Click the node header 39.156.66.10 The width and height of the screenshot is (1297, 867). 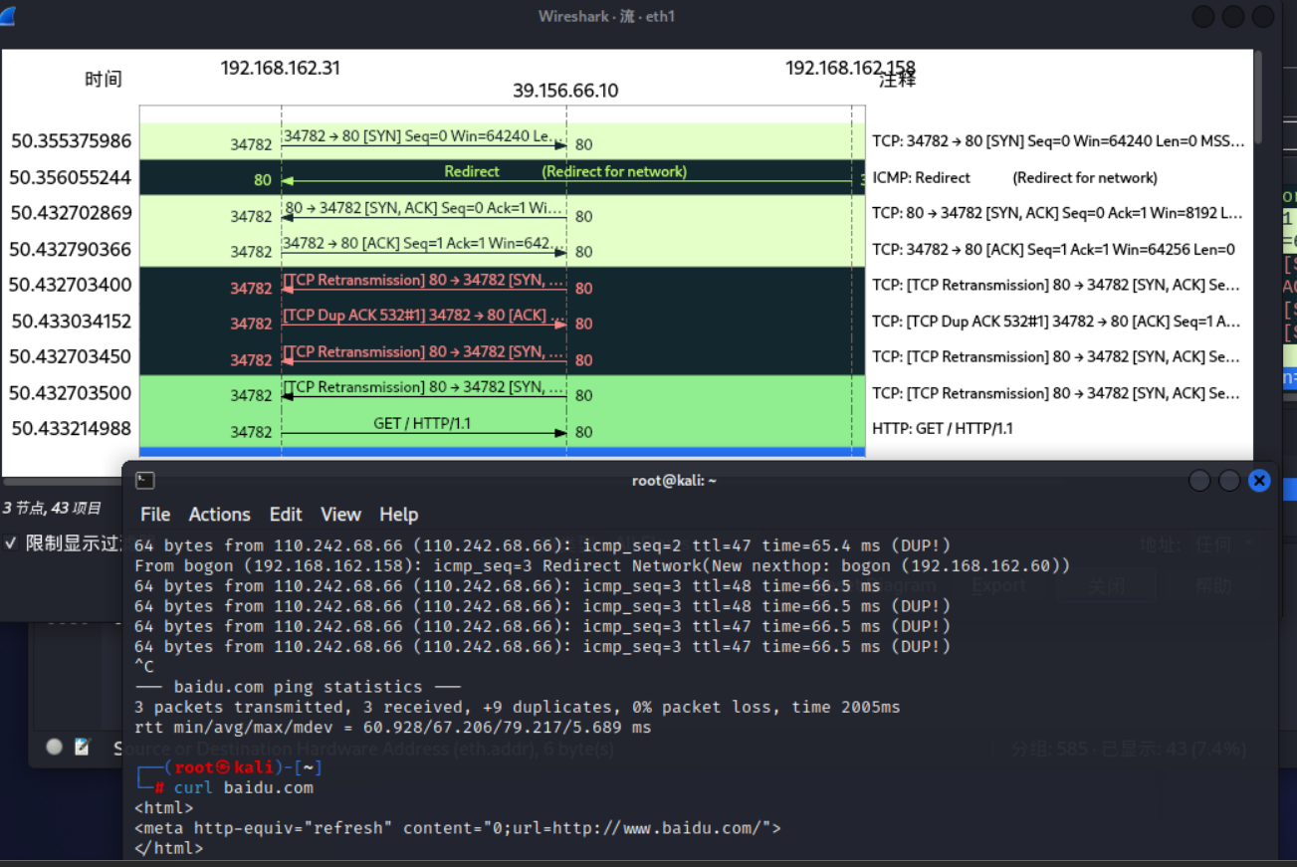(x=565, y=91)
